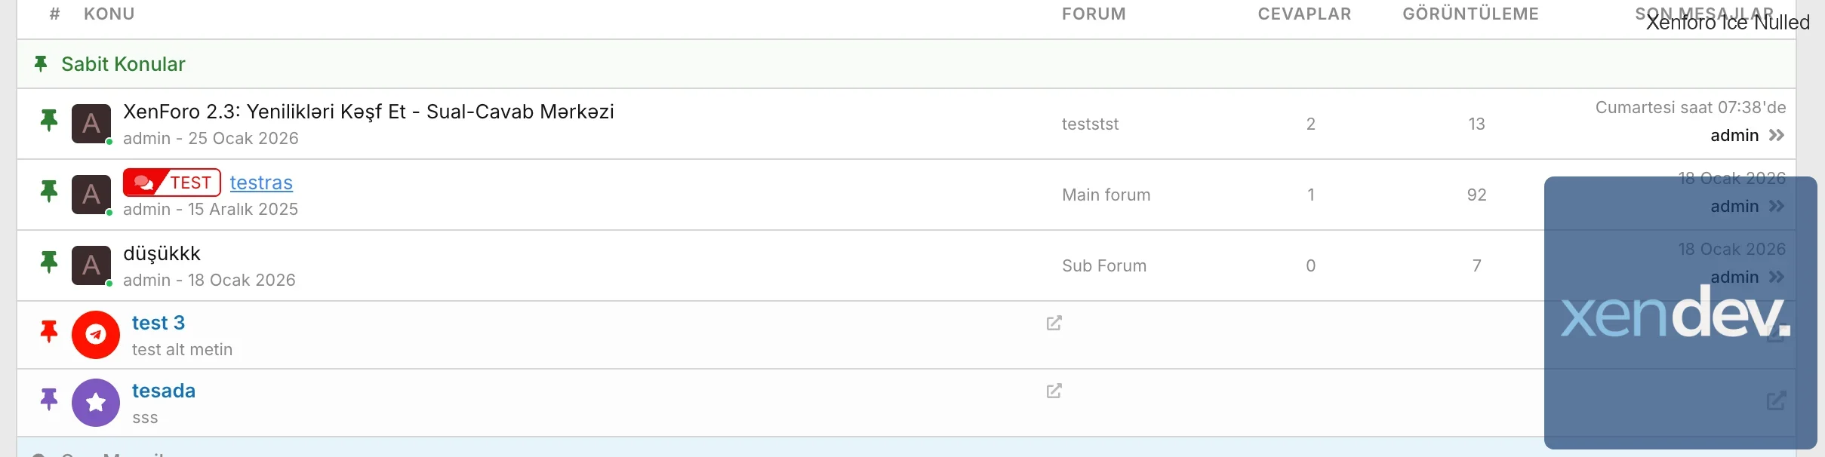Jump to latest post via XenForo 2.3 chevrons
Viewport: 1825px width, 457px height.
1777,136
